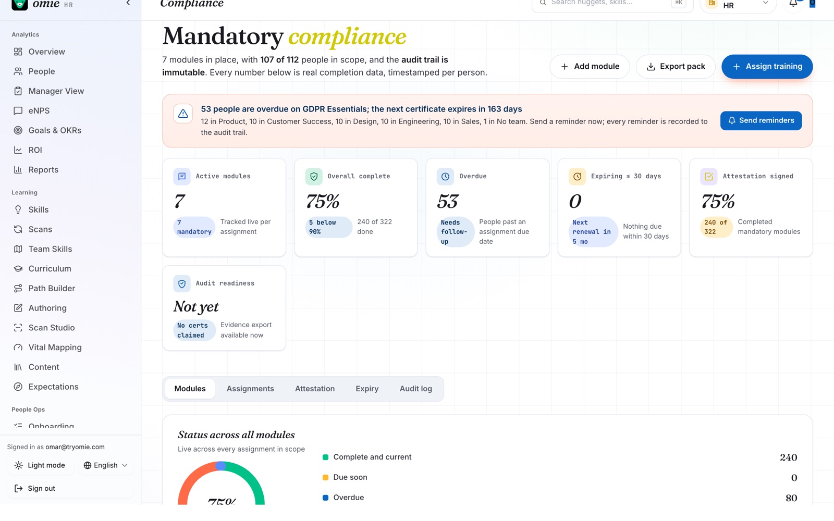Click the Attestation signed checkbox icon
The image size is (834, 521).
[x=709, y=177]
